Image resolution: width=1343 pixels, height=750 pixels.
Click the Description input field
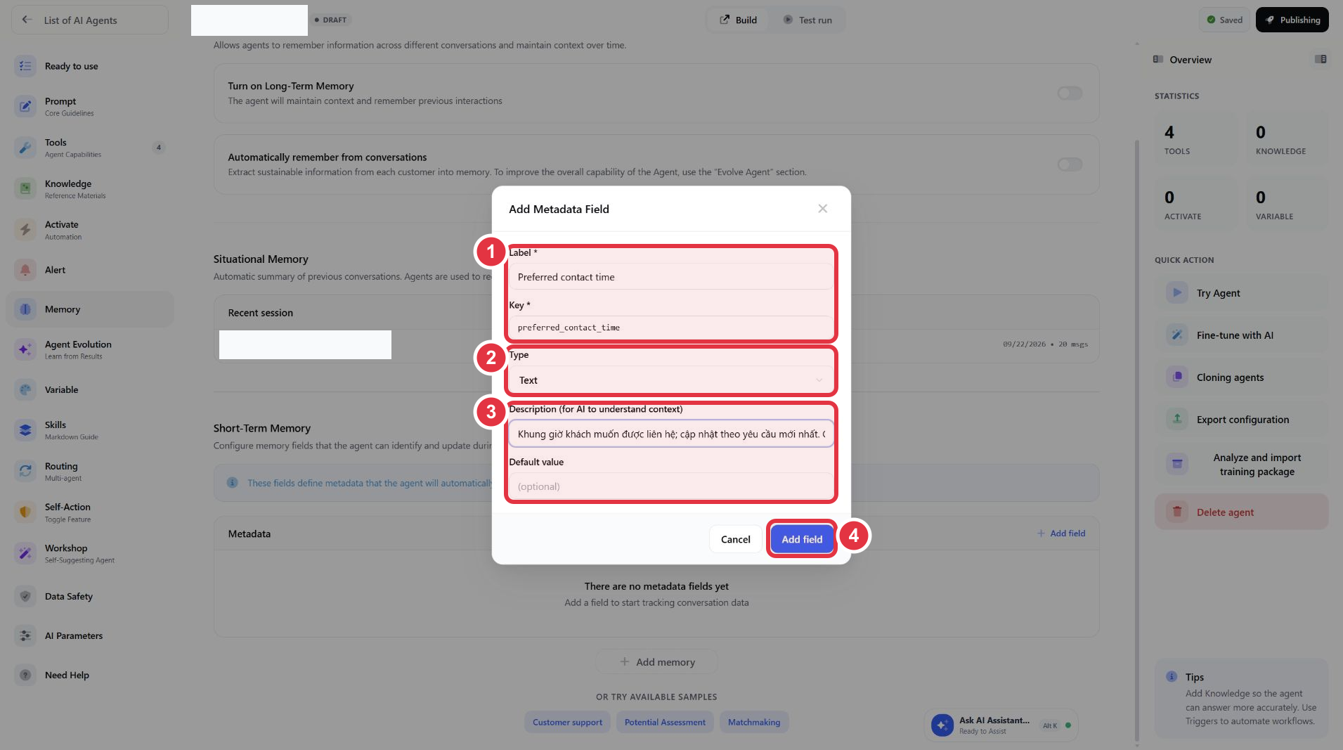pos(671,434)
